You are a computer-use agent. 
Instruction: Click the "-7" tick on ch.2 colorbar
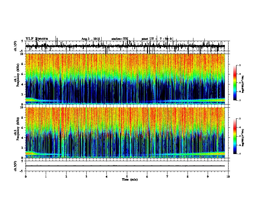pyautogui.click(x=239, y=154)
